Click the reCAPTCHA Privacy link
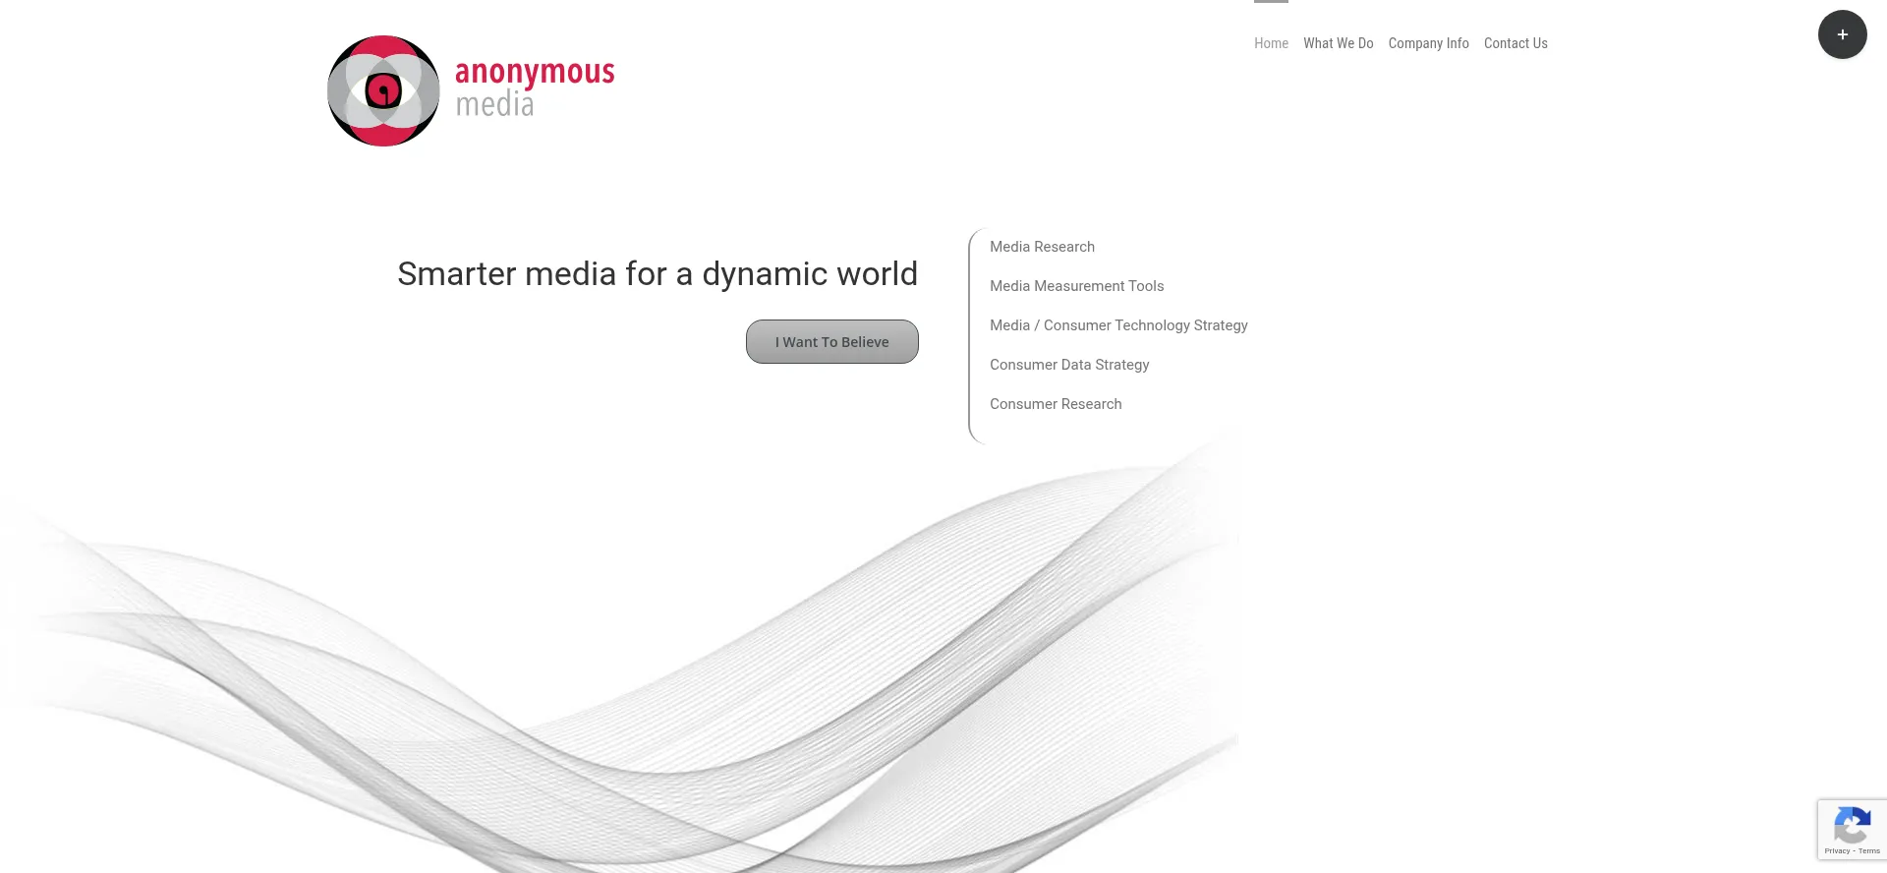 pos(1837,851)
